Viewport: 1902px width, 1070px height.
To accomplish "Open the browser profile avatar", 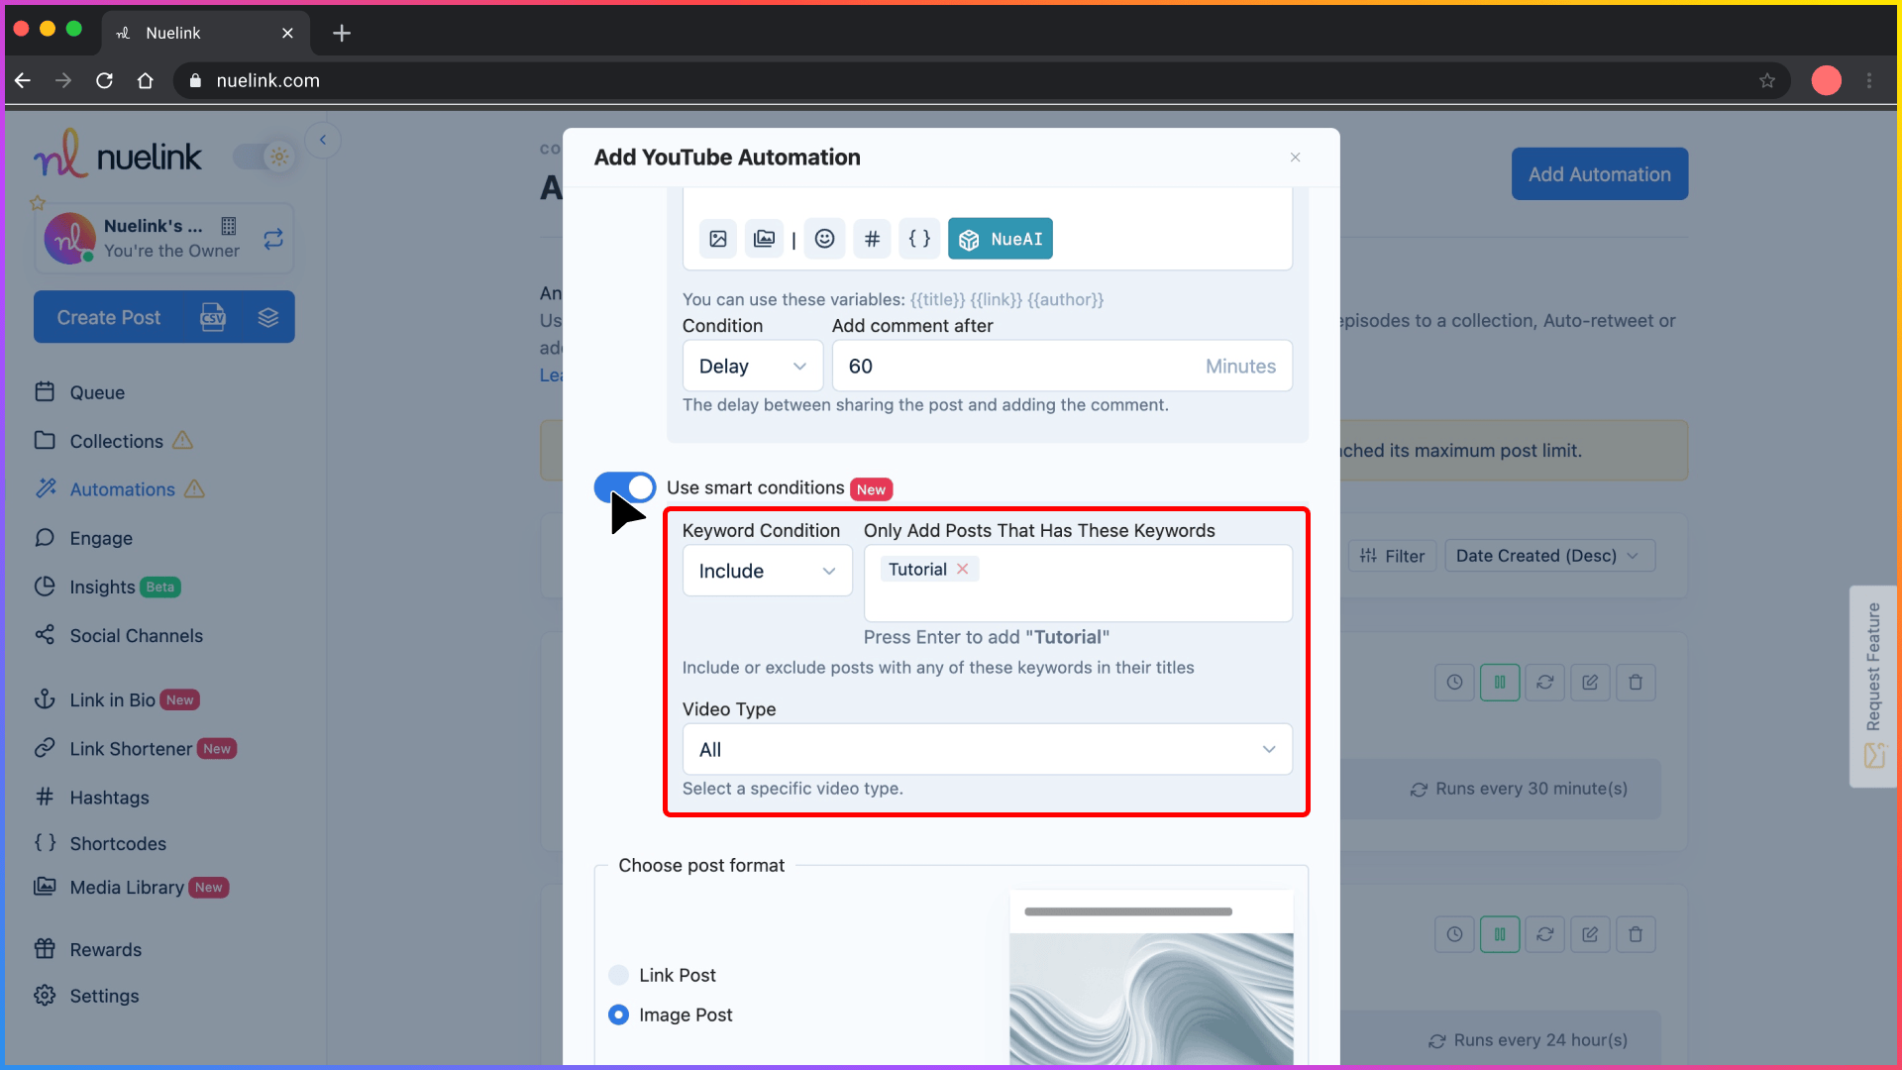I will click(x=1826, y=80).
